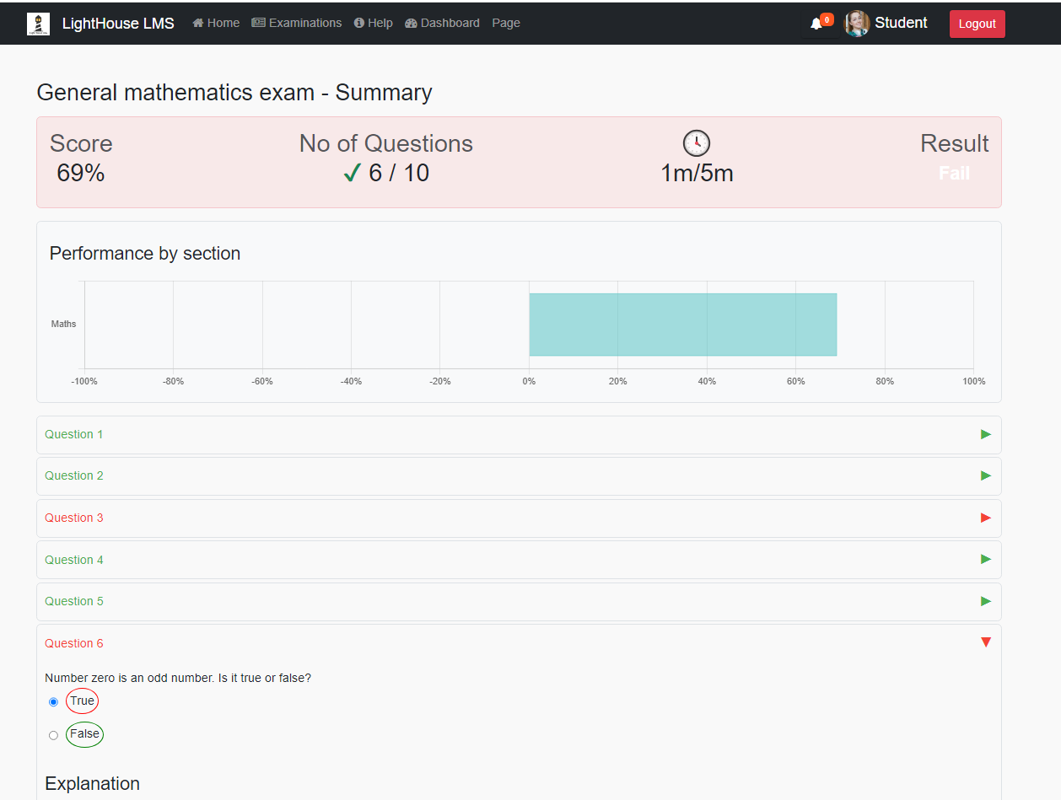Screen dimensions: 1061x800
Task: Open the Question 2 heading link
Action: click(x=74, y=475)
